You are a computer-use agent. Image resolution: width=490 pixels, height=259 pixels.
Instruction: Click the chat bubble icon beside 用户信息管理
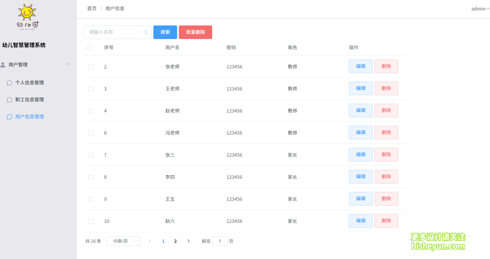tap(9, 117)
